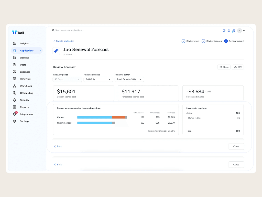The height and width of the screenshot is (197, 262).
Task: Click the Current licenses bar
Action: (x=102, y=117)
